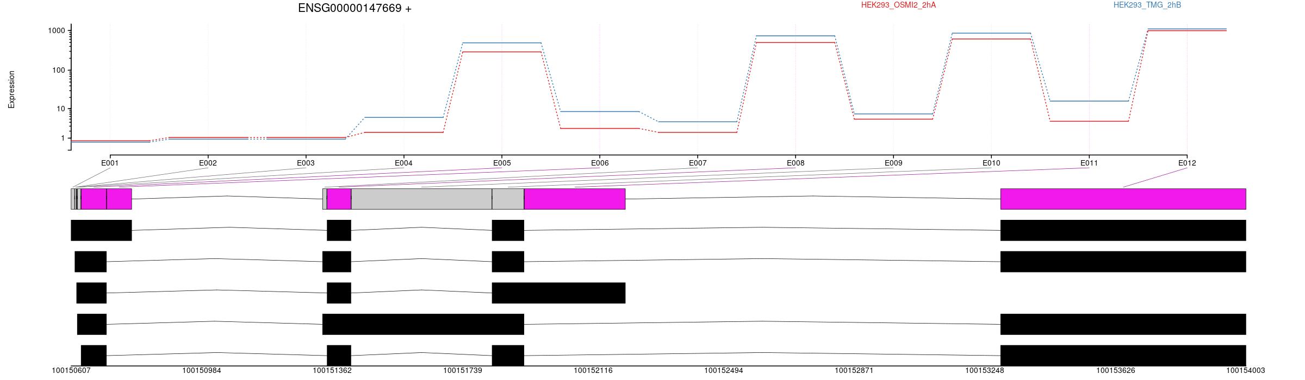Viewport: 1305px width, 380px height.
Task: Click the E007 exon axis label
Action: 698,163
